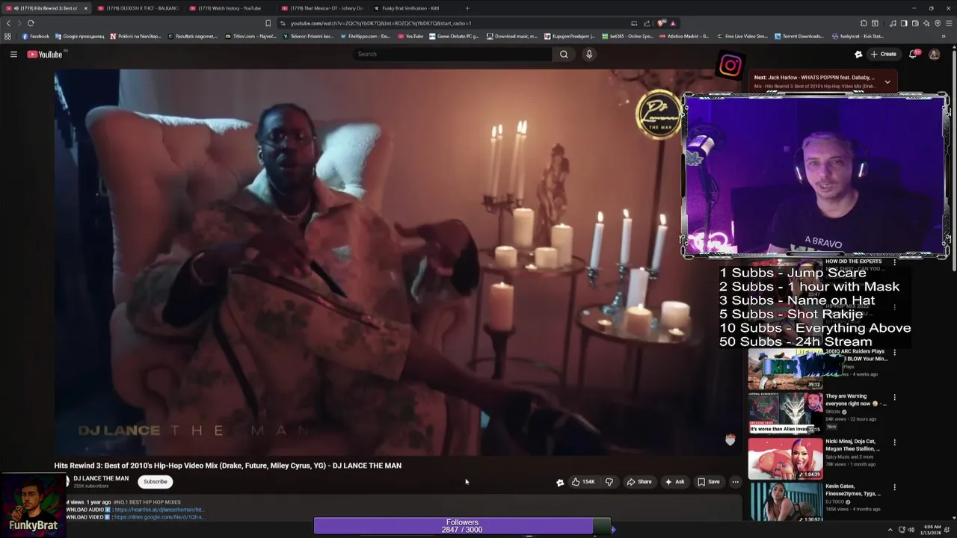Open options for They are Warning video
Image resolution: width=957 pixels, height=538 pixels.
coord(894,398)
